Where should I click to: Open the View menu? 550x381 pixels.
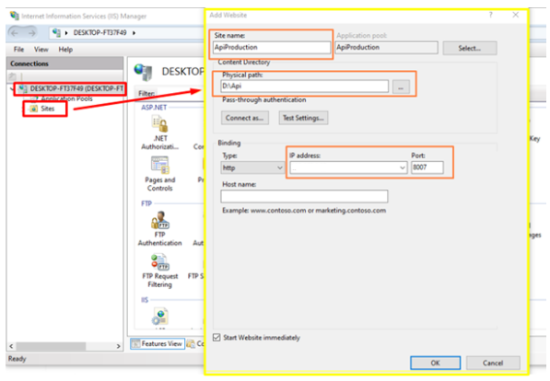coord(41,50)
